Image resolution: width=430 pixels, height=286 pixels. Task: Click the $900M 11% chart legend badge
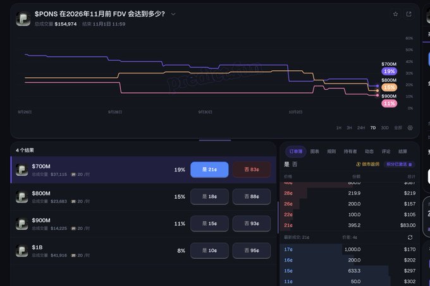[389, 104]
